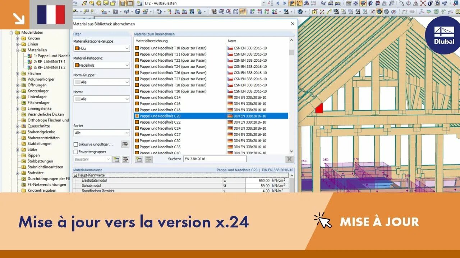Open Norm-Gruppe dropdown
460x258 pixels.
pos(102,82)
